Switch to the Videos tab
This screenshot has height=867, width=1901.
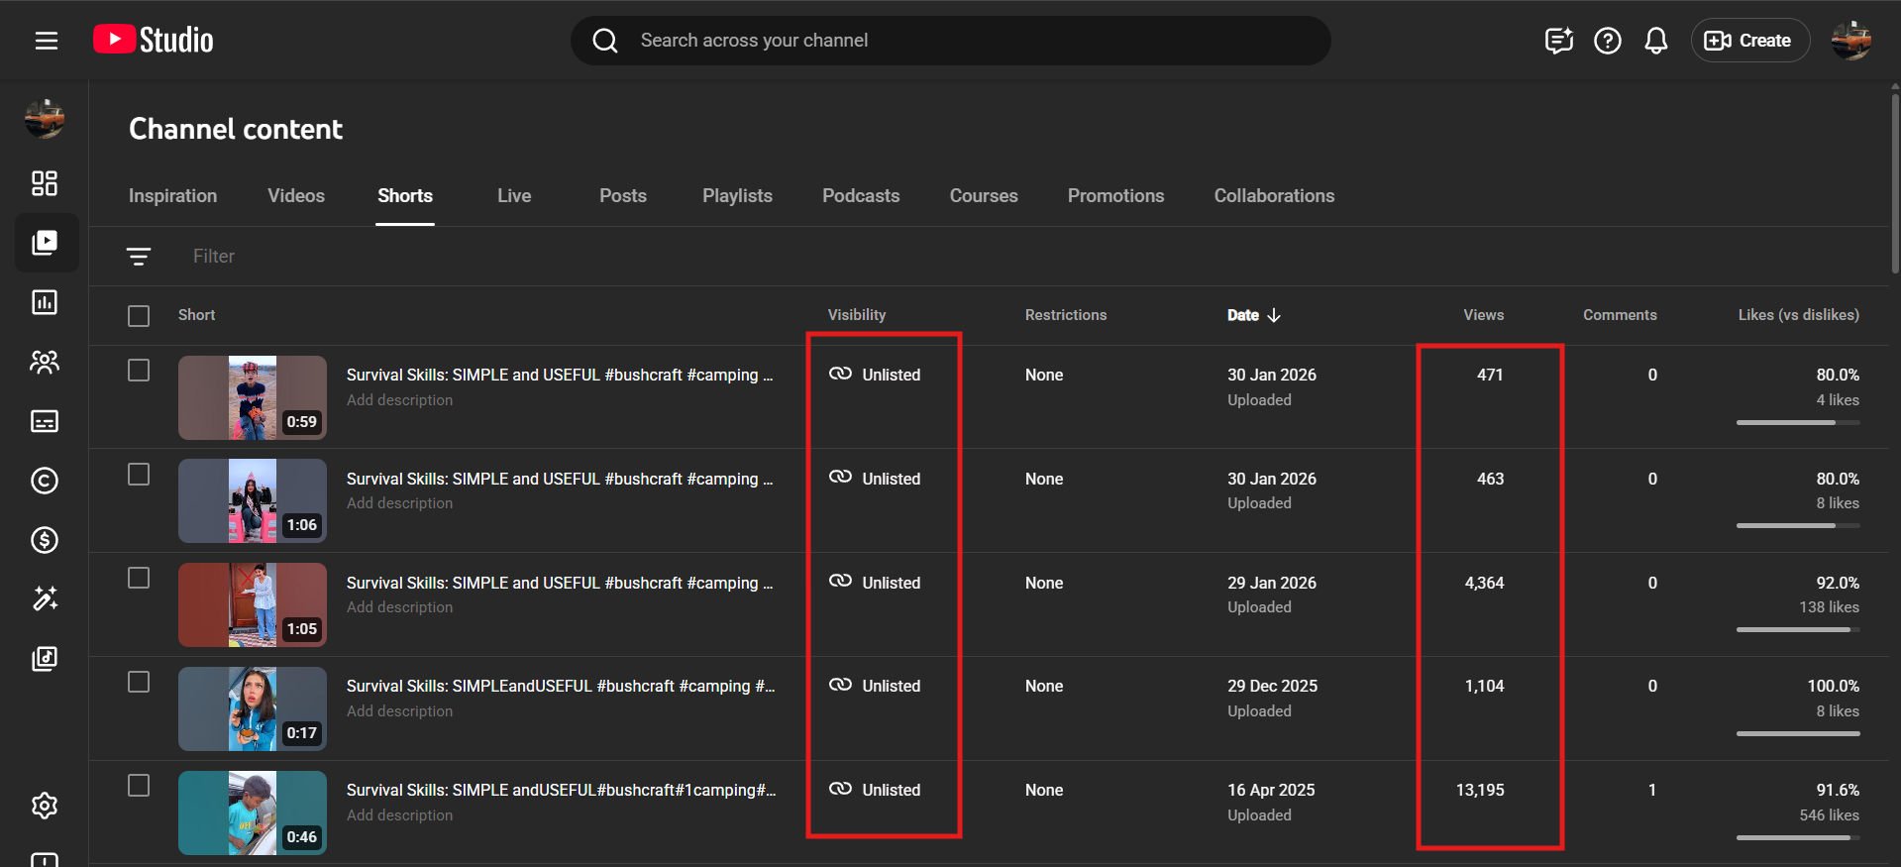pyautogui.click(x=295, y=196)
